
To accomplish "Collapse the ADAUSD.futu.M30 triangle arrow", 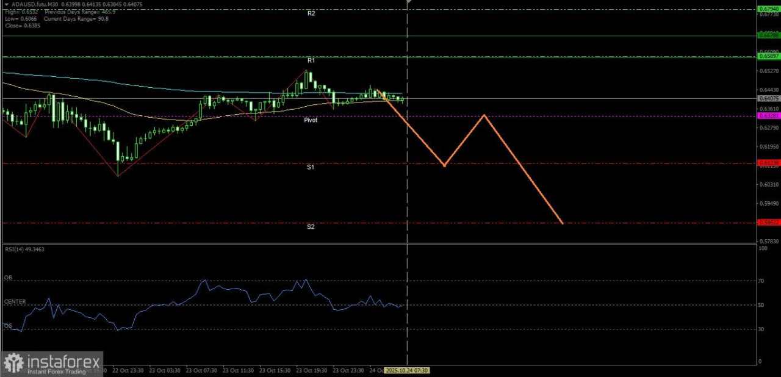I will point(6,4).
